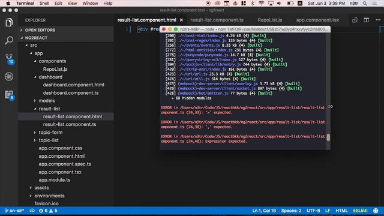Open dashboard.component.html file
Screen dimensions: 384x216
(x=73, y=85)
